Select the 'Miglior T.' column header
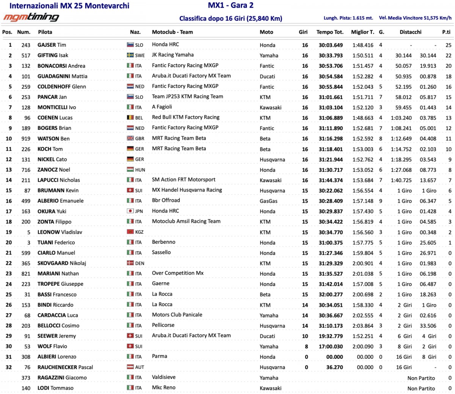This screenshot has height=394, width=455. point(362,32)
